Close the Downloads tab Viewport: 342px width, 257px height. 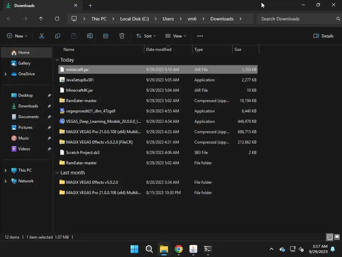[76, 5]
